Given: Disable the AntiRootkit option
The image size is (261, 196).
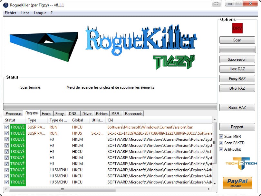Looking at the screenshot, I should click(x=221, y=149).
